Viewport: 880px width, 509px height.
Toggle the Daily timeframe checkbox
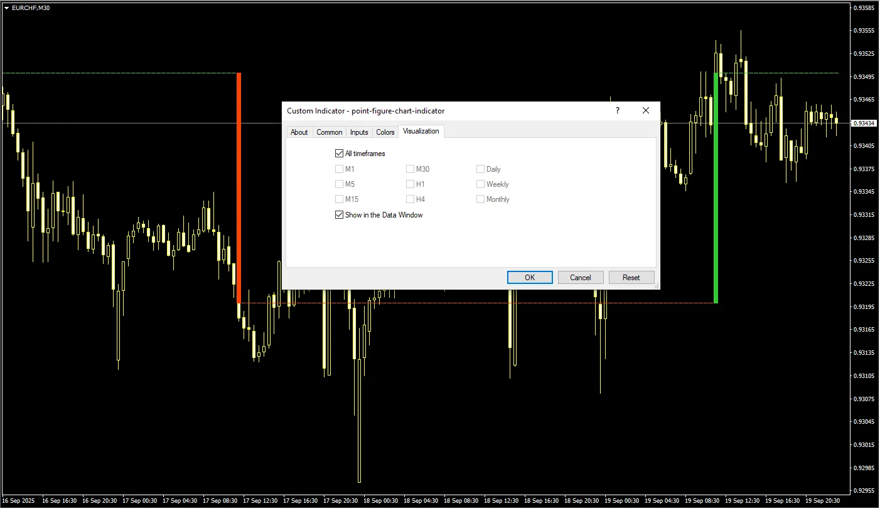point(480,169)
